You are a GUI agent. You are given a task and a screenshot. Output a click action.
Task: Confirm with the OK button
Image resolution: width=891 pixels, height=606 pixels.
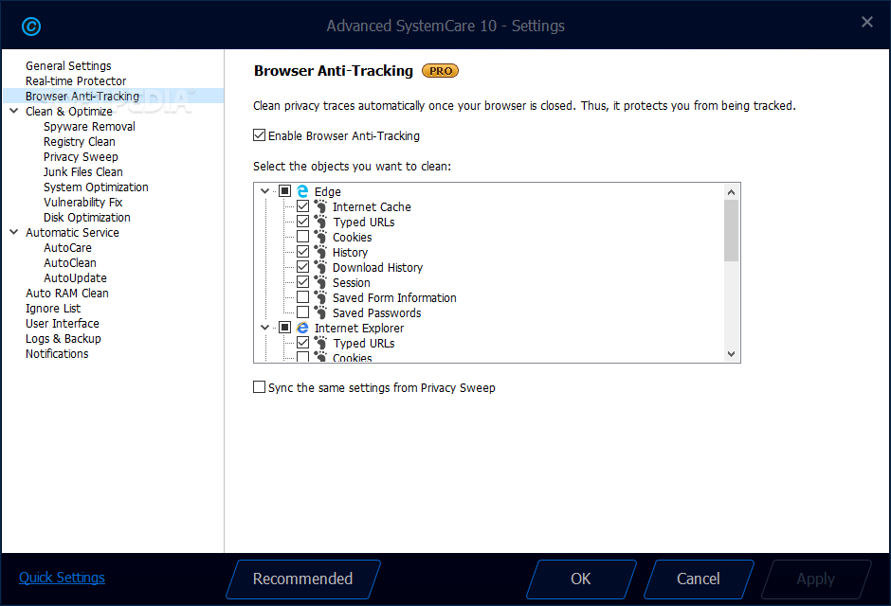tap(581, 579)
